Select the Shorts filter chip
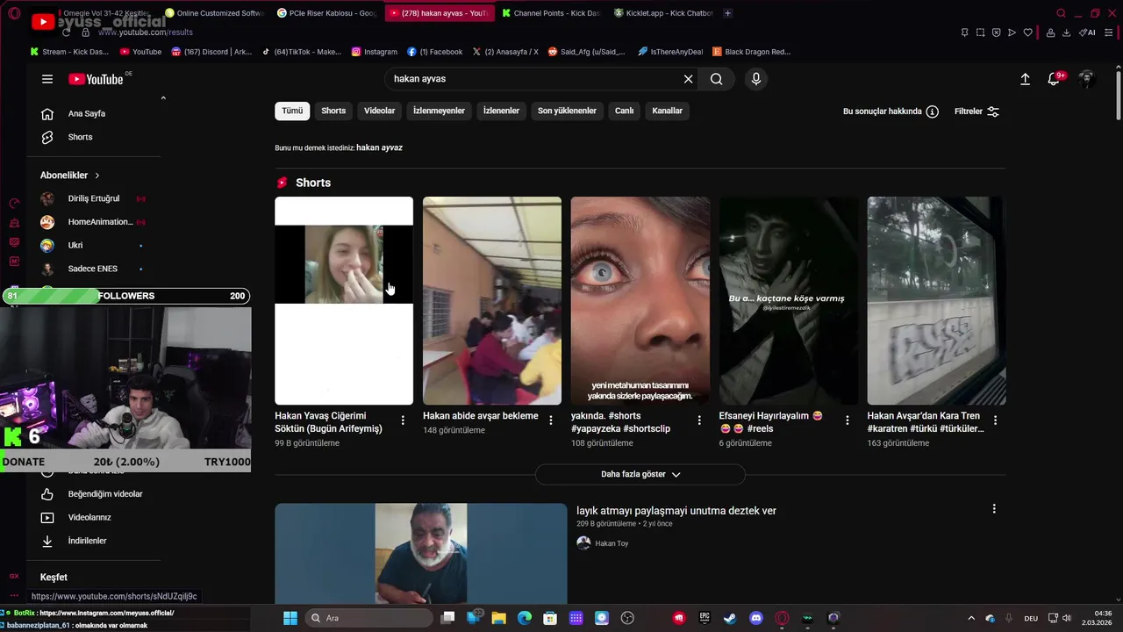 (333, 111)
